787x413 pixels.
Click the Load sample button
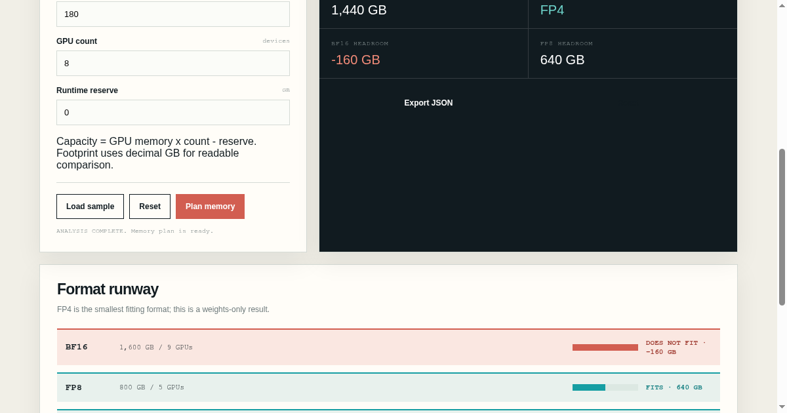[x=90, y=206]
